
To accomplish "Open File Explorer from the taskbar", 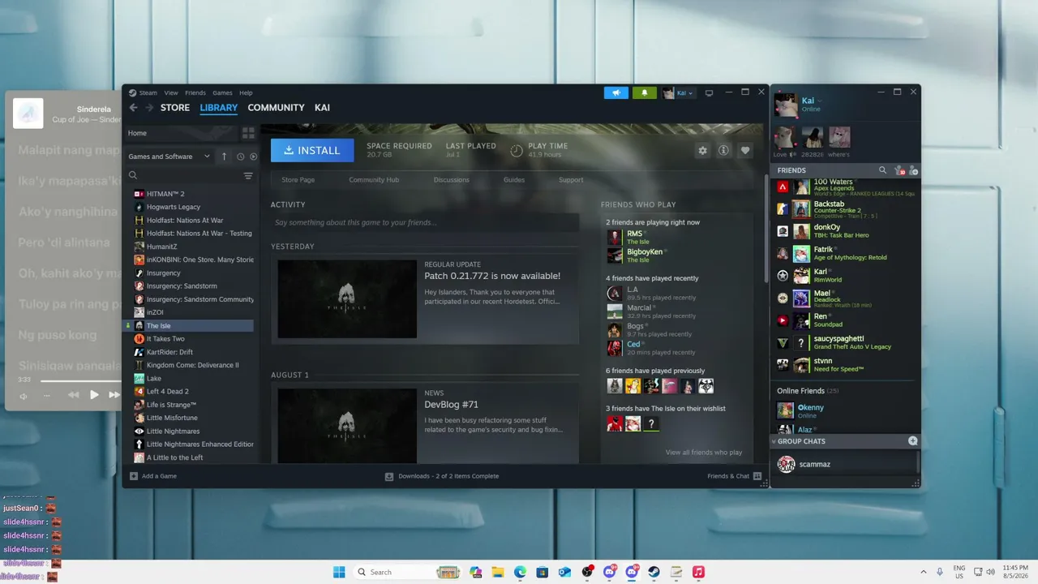I will coord(498,572).
